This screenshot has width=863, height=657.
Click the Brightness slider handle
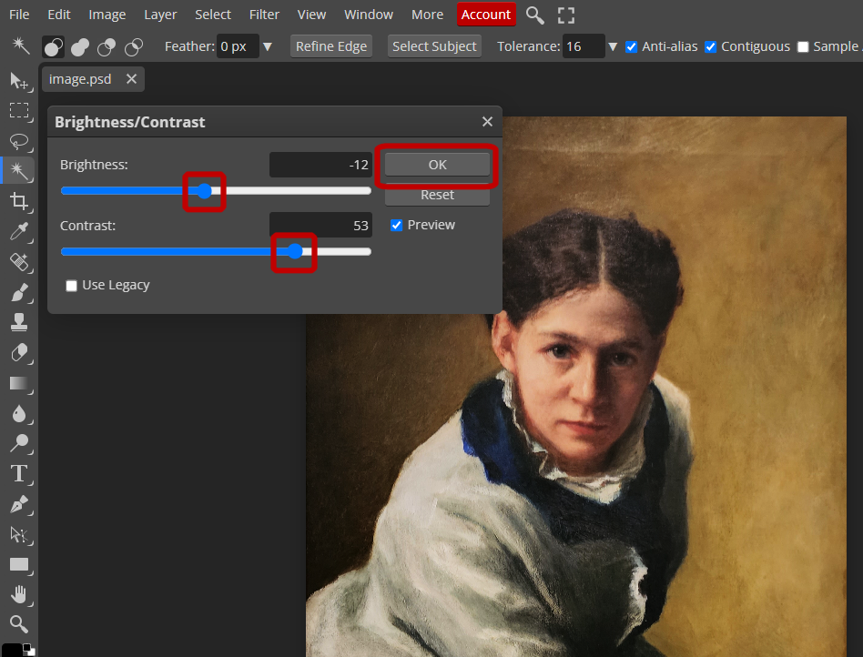(205, 191)
